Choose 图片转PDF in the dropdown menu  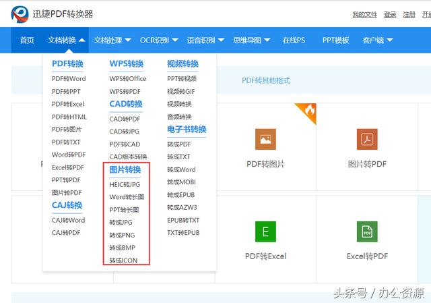point(67,193)
